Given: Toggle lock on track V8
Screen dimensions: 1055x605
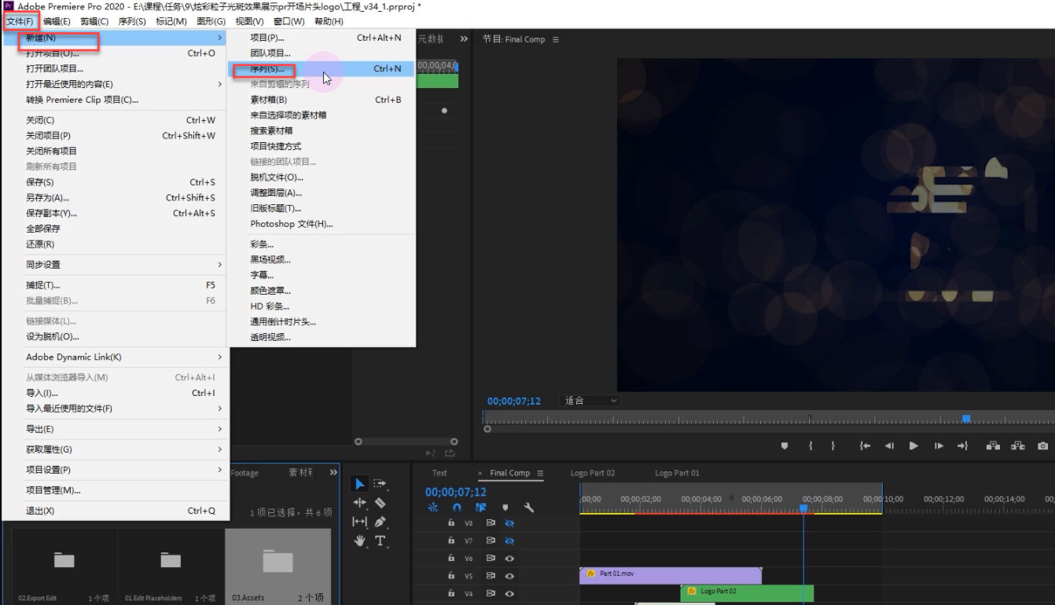Looking at the screenshot, I should click(451, 522).
